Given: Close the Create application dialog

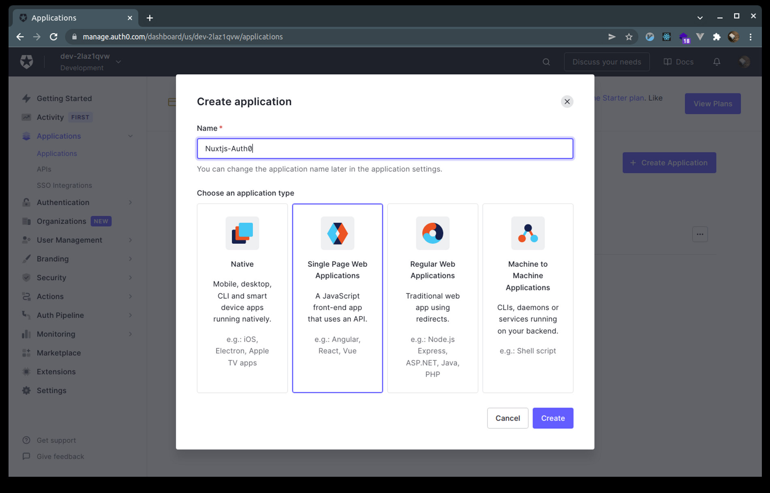Looking at the screenshot, I should tap(567, 102).
